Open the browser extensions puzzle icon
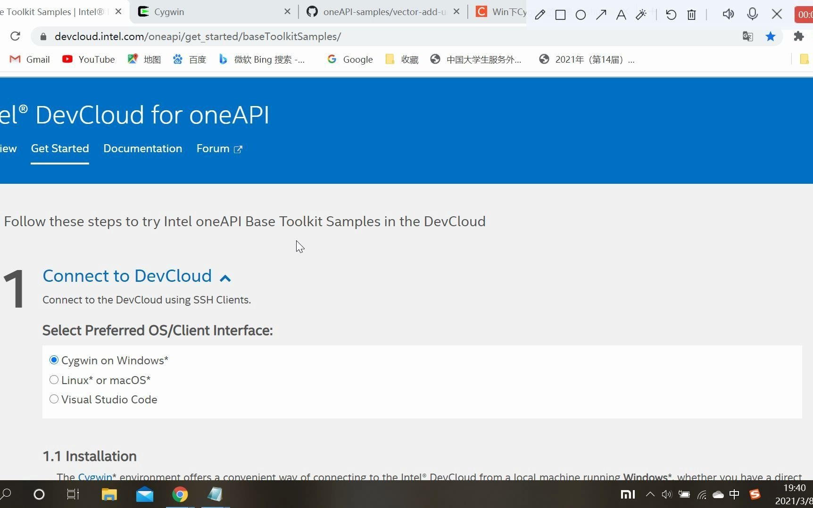This screenshot has width=813, height=508. coord(798,36)
